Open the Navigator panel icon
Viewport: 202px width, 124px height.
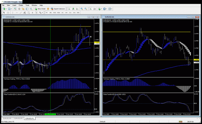23,9
